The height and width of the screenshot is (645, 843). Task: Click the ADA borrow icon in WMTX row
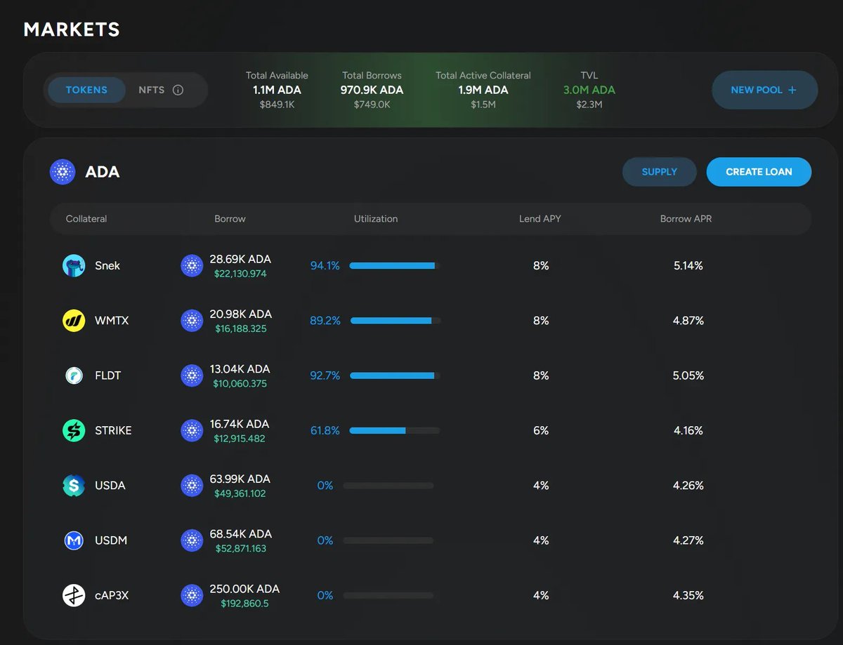pos(192,321)
